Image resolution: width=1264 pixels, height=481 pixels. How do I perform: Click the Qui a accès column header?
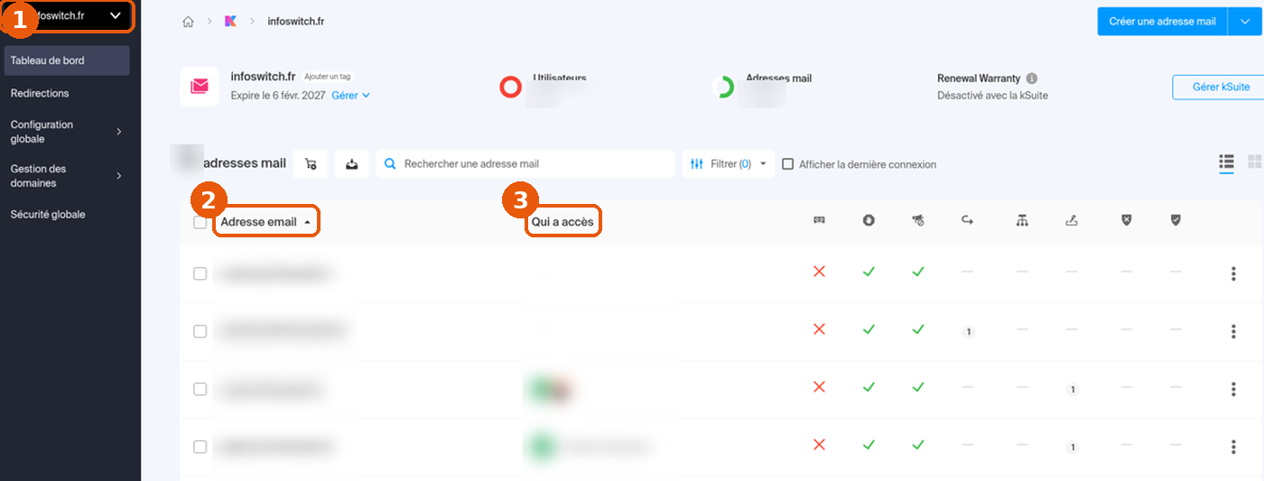point(562,222)
